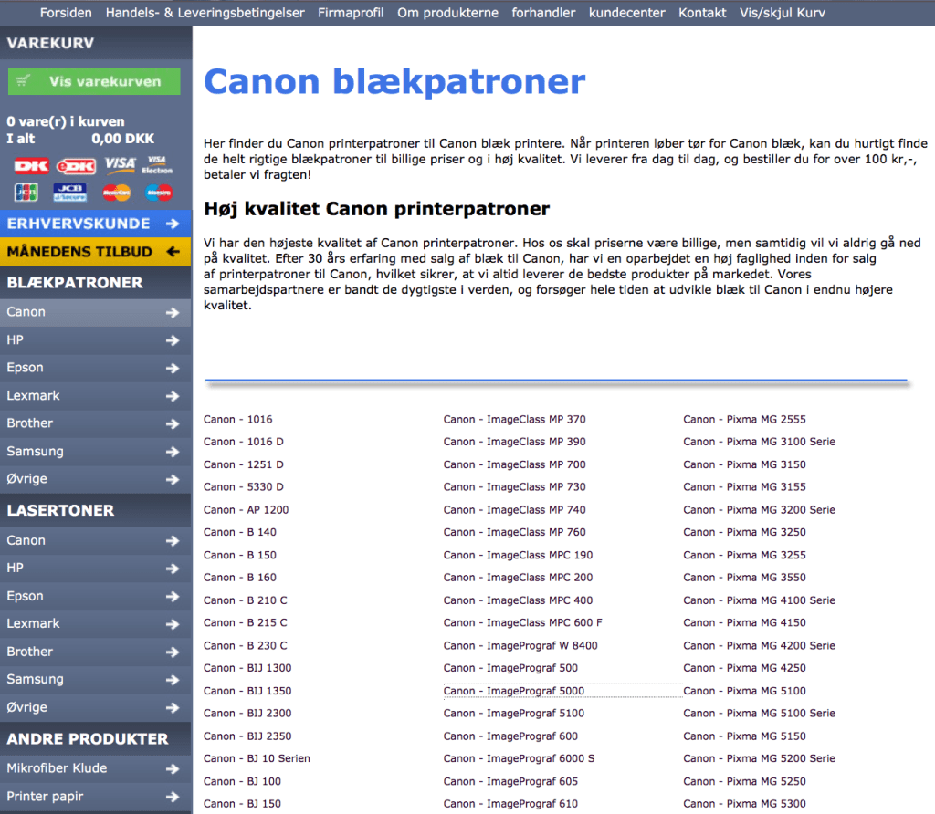Open the Forsiden home page
Image resolution: width=935 pixels, height=814 pixels.
click(66, 13)
